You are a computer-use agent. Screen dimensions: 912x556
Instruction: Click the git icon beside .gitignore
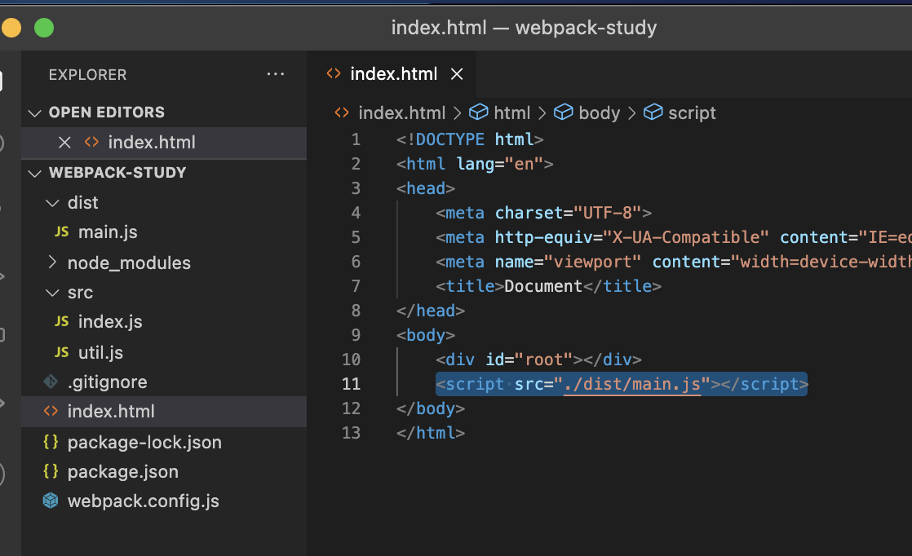pyautogui.click(x=51, y=382)
